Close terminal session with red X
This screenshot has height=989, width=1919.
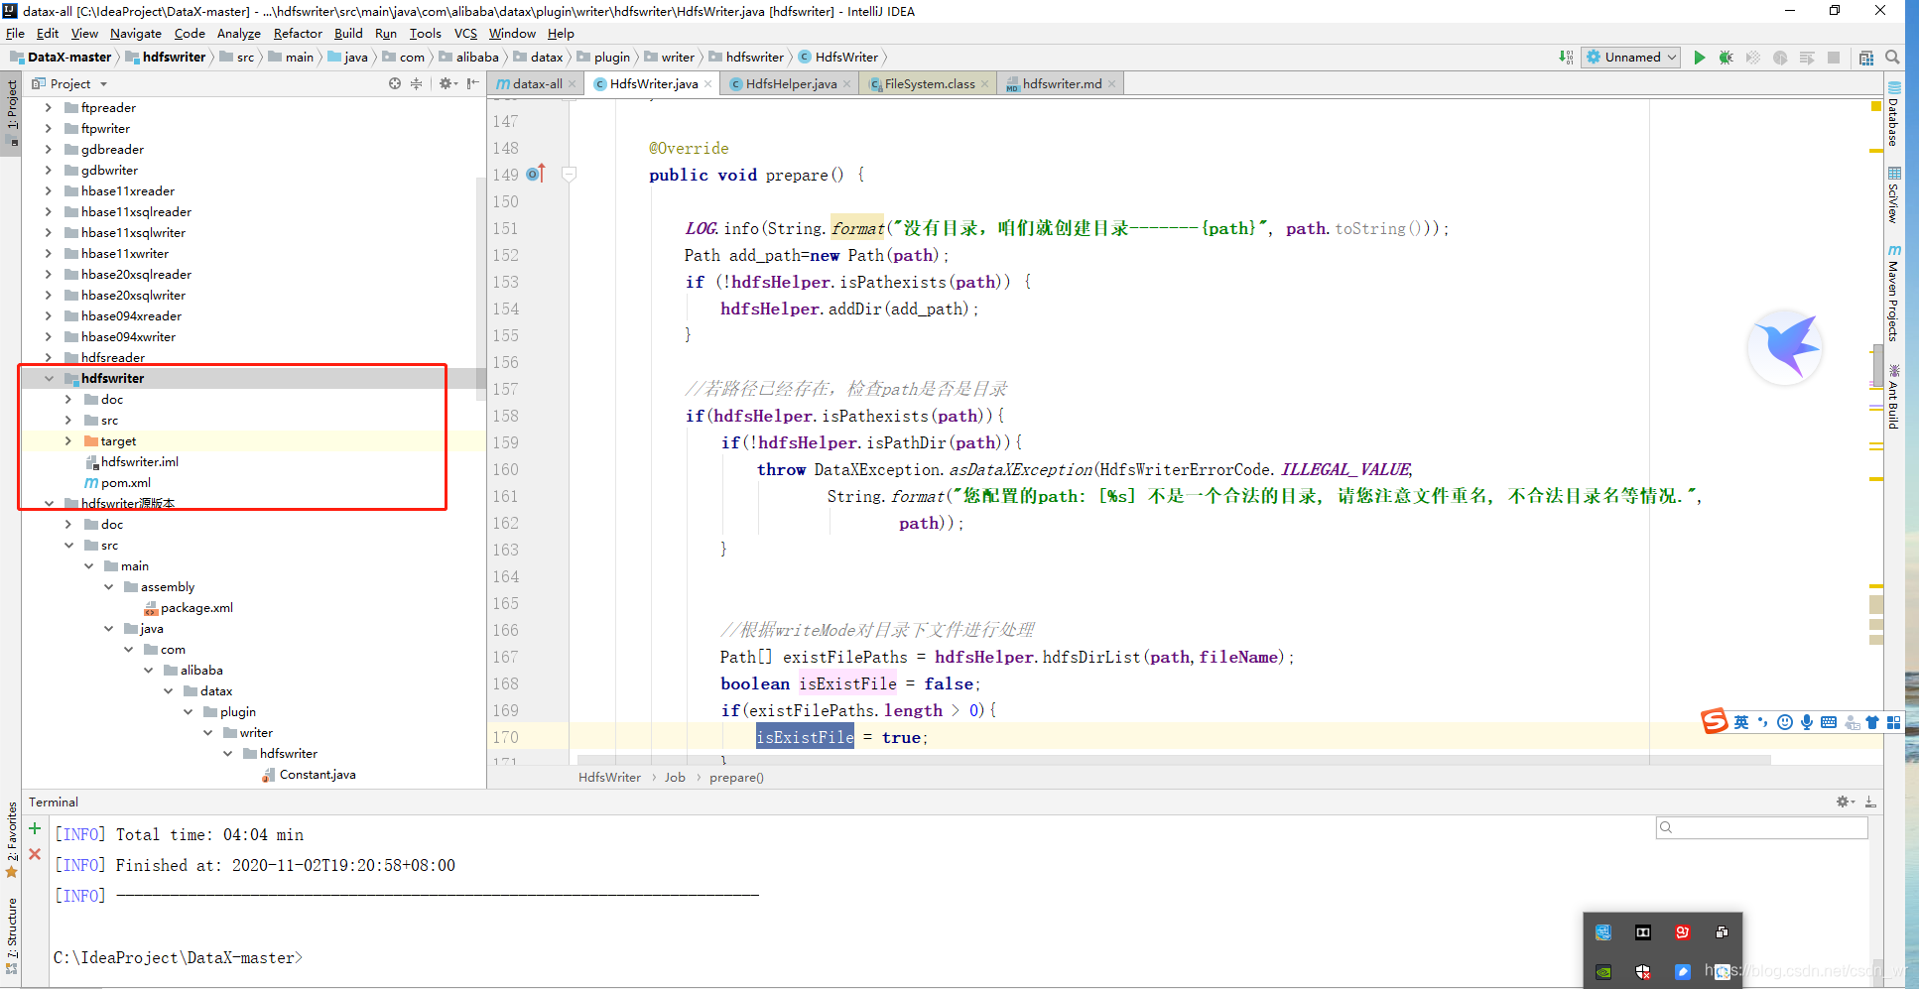click(x=35, y=854)
